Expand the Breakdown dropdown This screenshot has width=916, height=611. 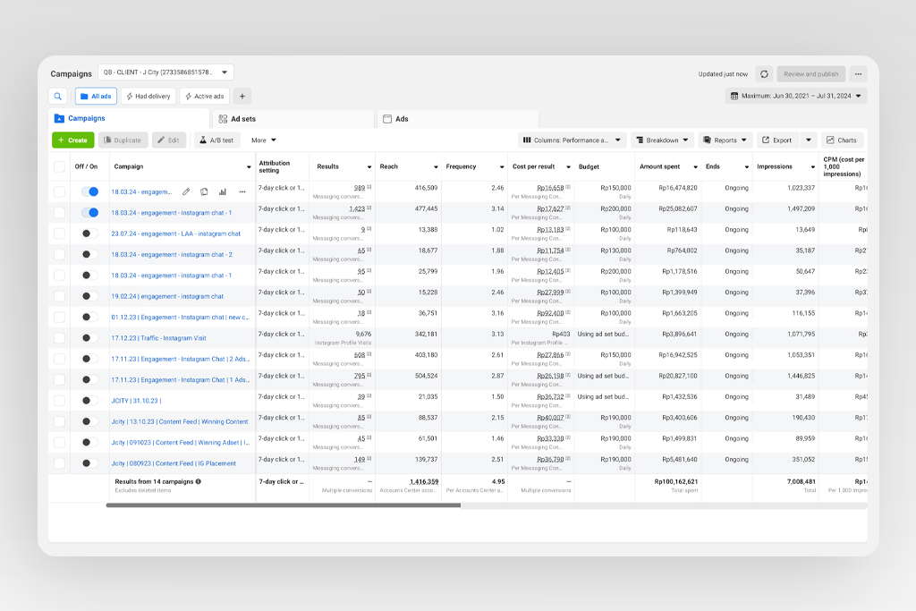662,140
